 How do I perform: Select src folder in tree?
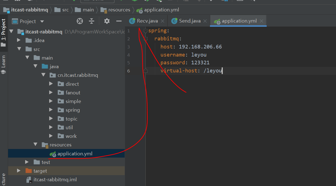pos(37,49)
